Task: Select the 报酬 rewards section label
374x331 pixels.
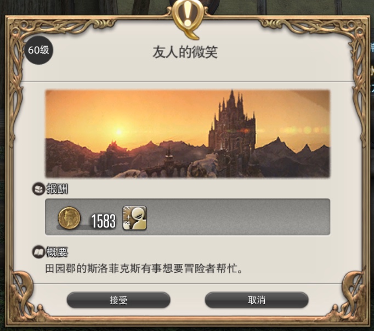Action: 57,189
